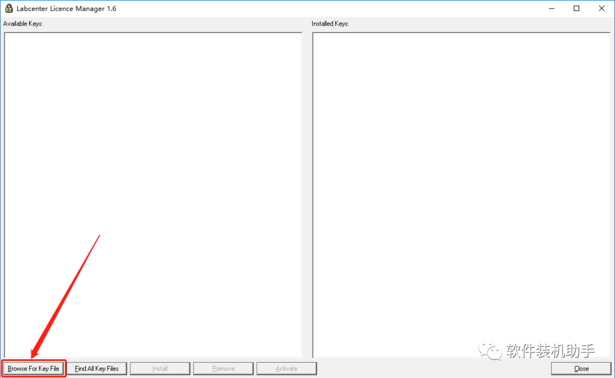Click inside the Installed Keys list box
Image resolution: width=615 pixels, height=378 pixels.
(x=461, y=195)
